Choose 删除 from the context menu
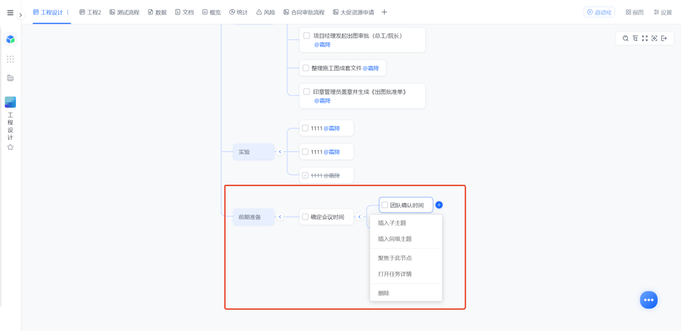This screenshot has height=331, width=681. pyautogui.click(x=406, y=293)
